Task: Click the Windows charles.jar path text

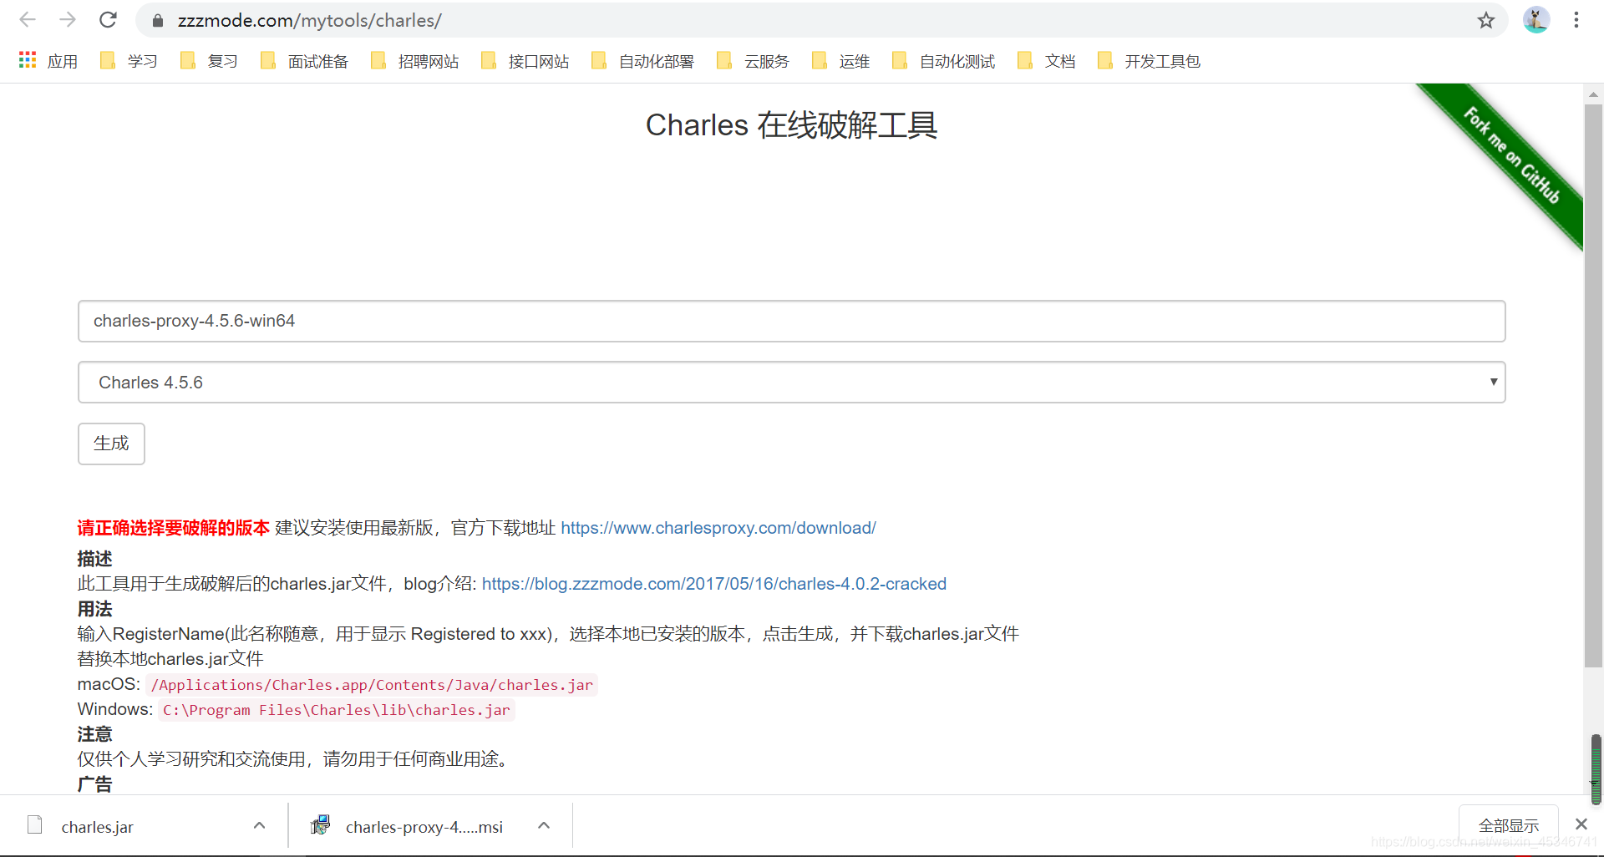Action: pos(337,710)
